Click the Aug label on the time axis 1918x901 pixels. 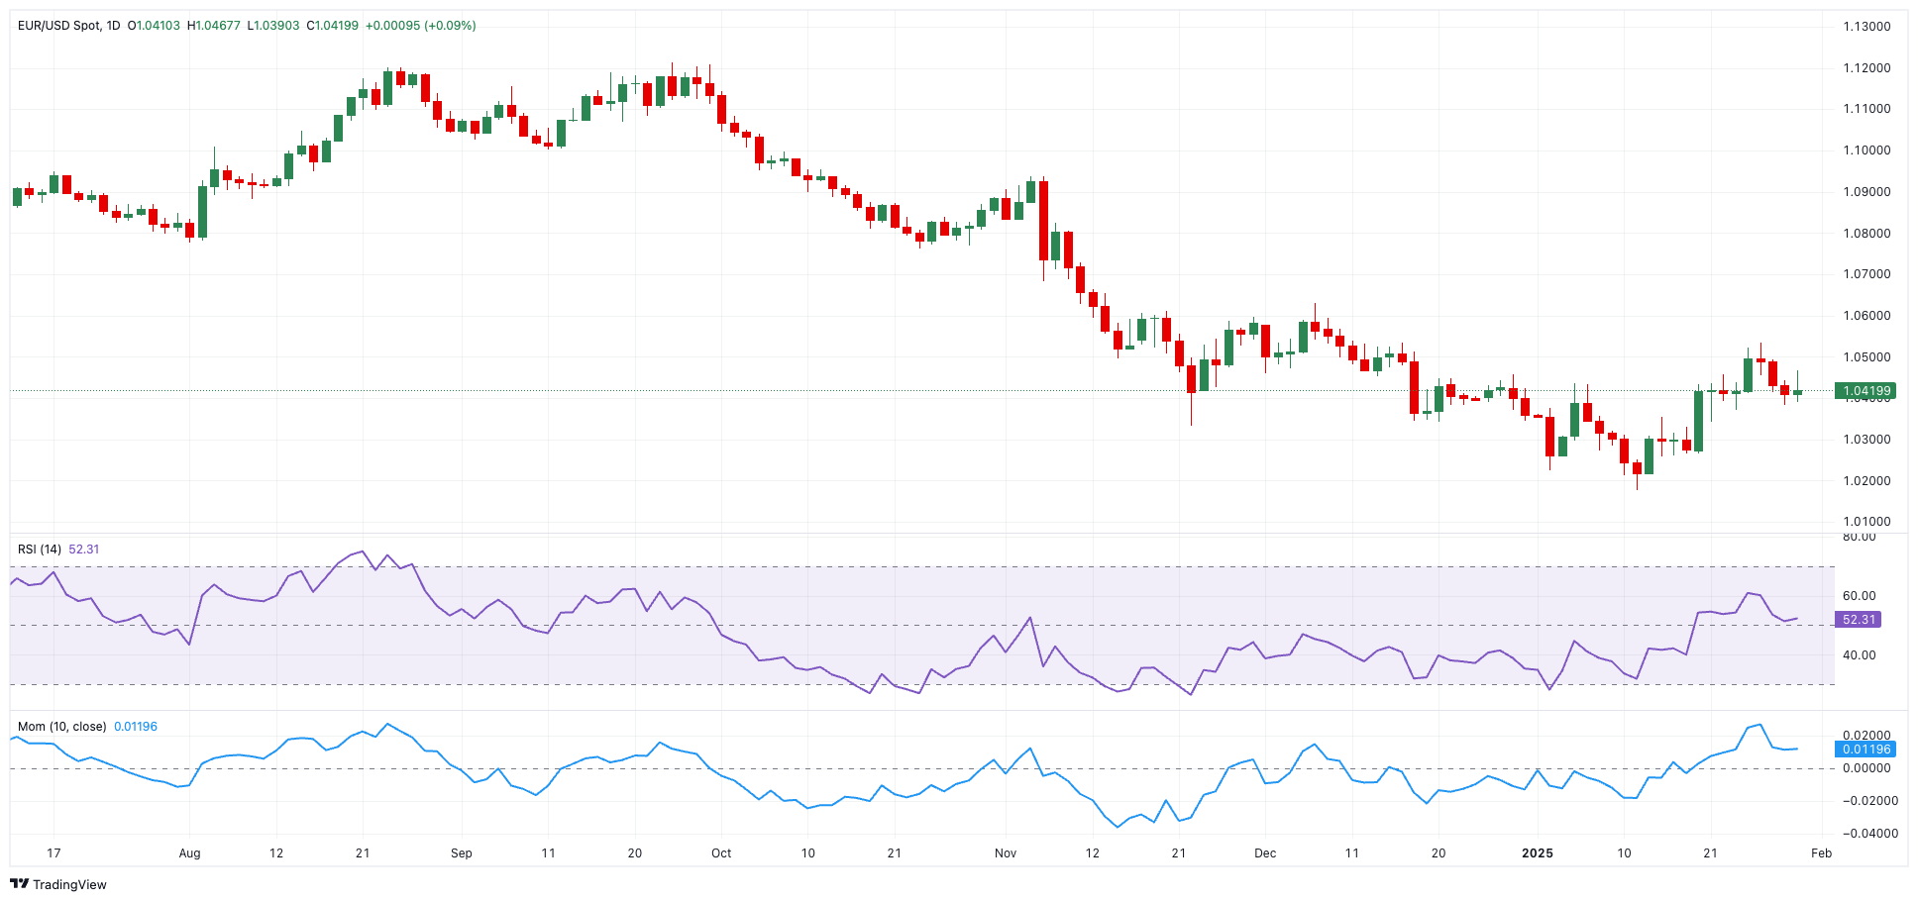point(189,853)
